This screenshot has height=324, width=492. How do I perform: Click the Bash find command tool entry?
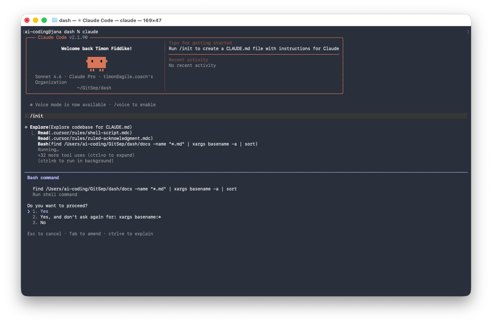[147, 144]
